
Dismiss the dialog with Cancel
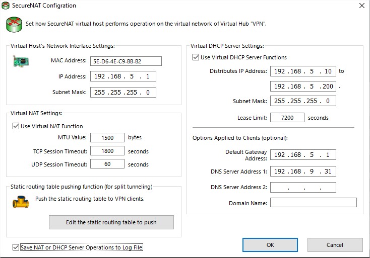[335, 245]
